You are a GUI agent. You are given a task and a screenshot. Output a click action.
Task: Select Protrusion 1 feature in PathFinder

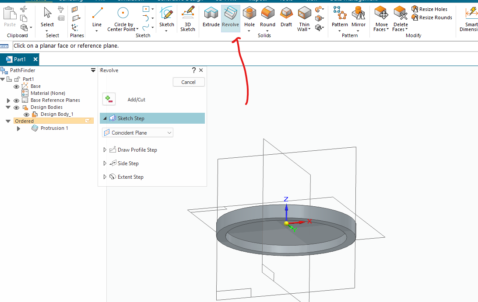pyautogui.click(x=54, y=128)
